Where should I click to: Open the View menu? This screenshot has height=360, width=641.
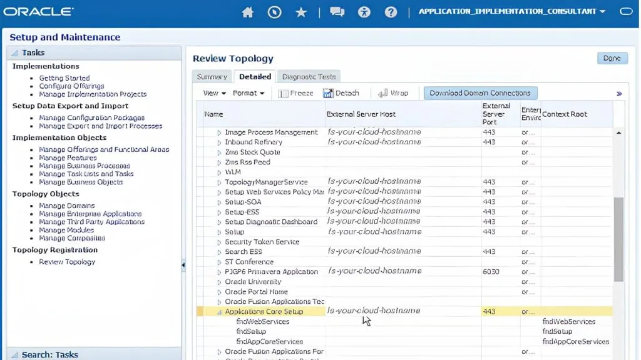(x=214, y=94)
